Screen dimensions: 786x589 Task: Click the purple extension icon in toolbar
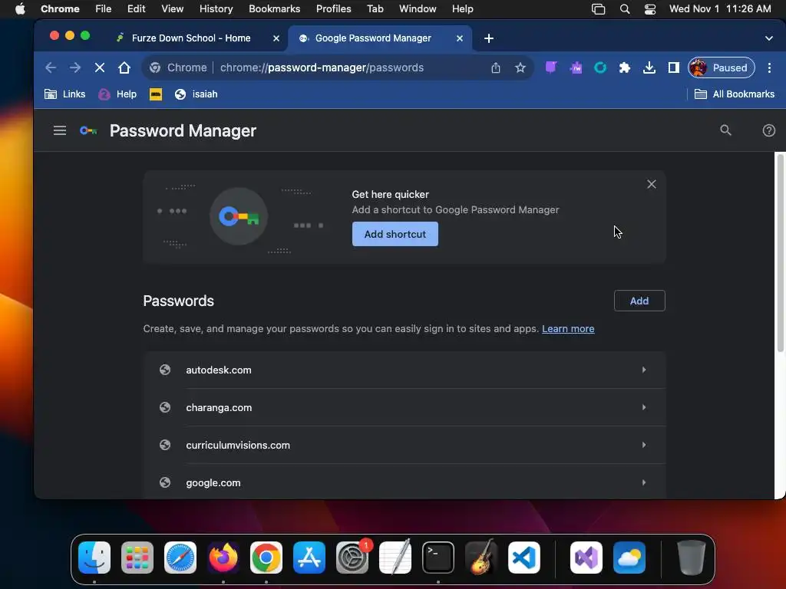coord(551,67)
